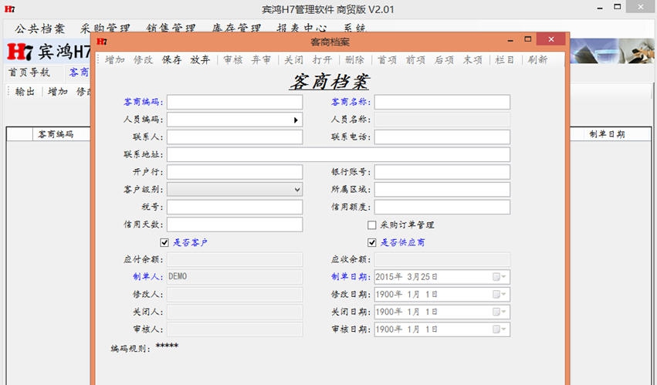Click 输出 in the main window toolbar
Viewport: 657px width, 385px height.
tap(25, 92)
